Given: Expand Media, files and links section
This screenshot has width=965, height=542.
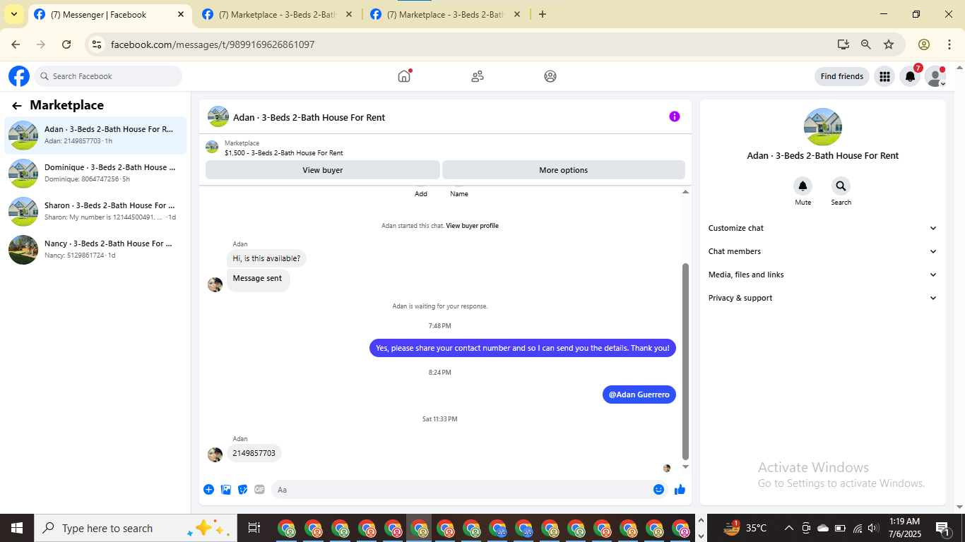Looking at the screenshot, I should click(x=823, y=275).
